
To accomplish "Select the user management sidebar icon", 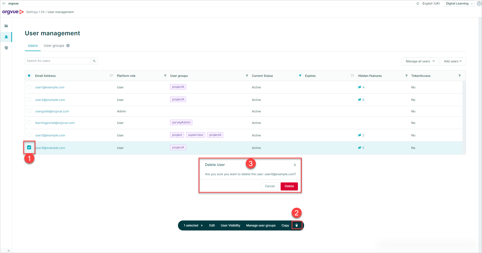I will [6, 37].
